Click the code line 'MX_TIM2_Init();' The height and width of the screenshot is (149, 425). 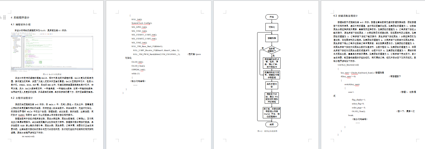point(139,43)
